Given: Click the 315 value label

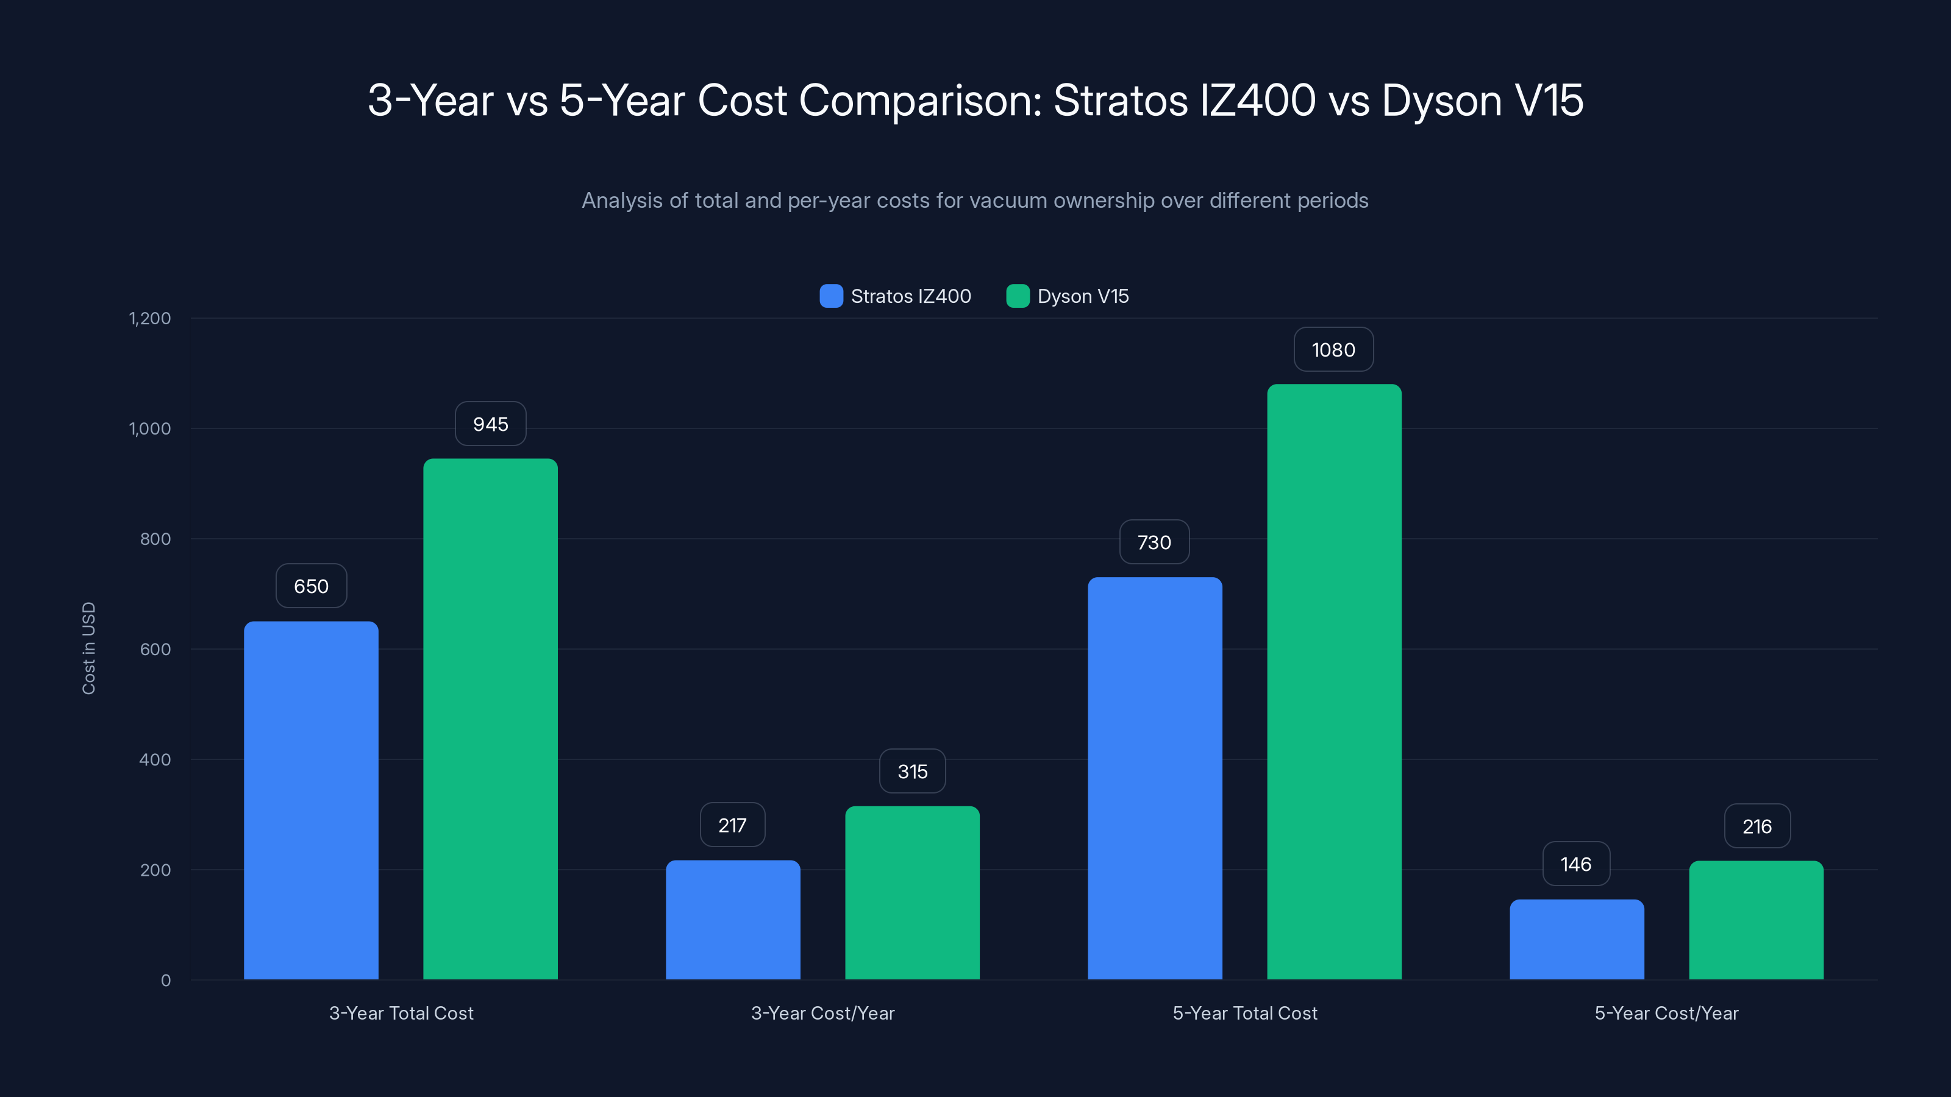Looking at the screenshot, I should click(912, 772).
